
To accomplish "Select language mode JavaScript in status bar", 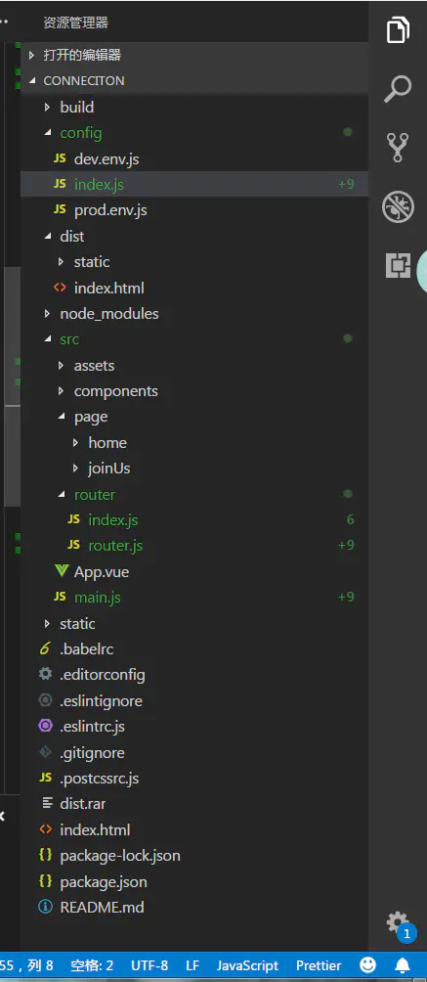I will [x=247, y=965].
